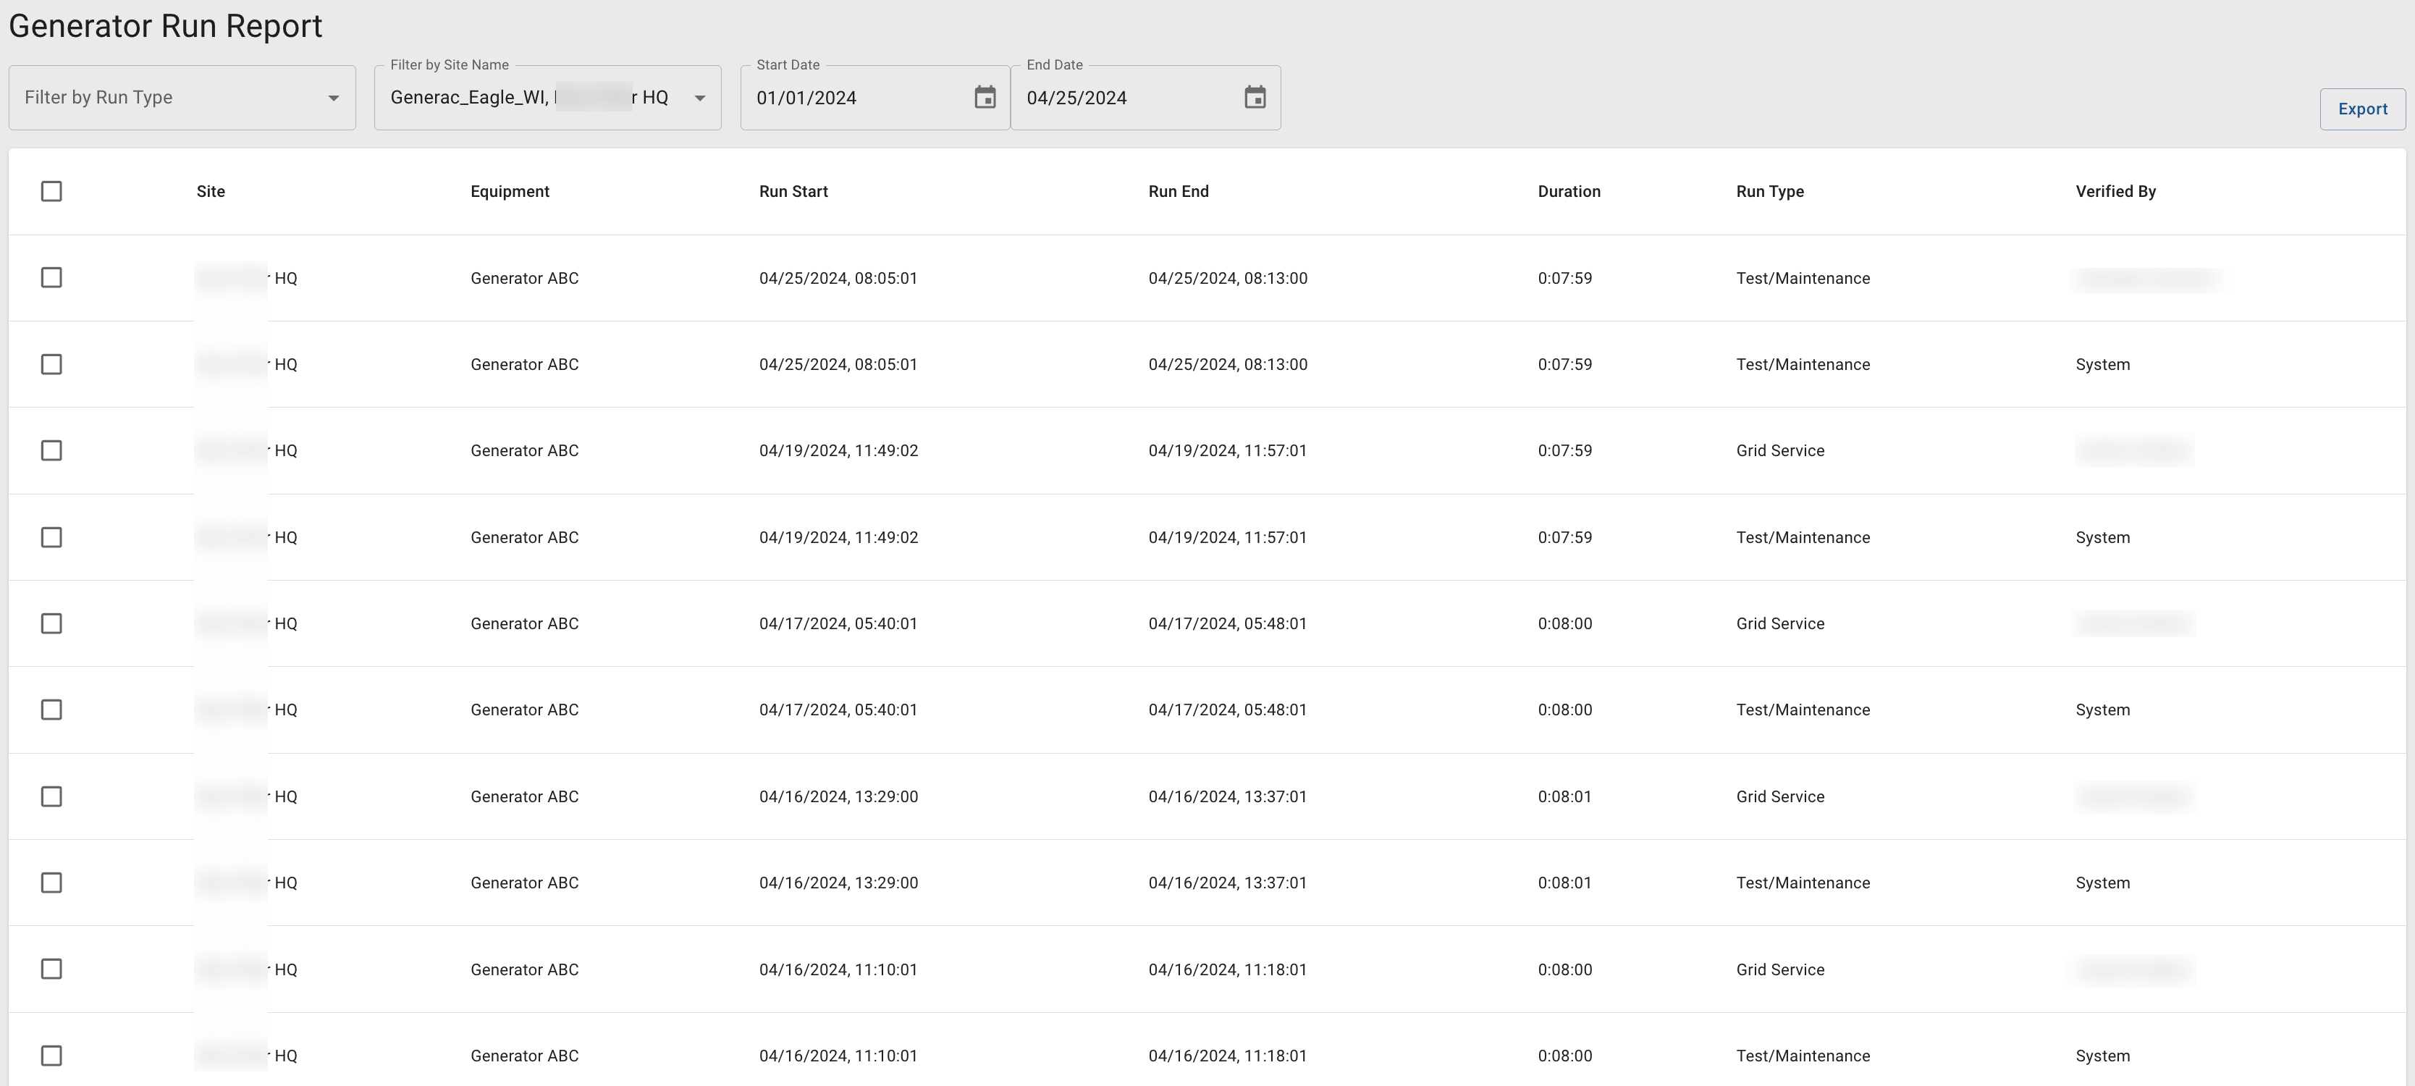The image size is (2415, 1086).
Task: Click the Run Start column header
Action: tap(793, 191)
